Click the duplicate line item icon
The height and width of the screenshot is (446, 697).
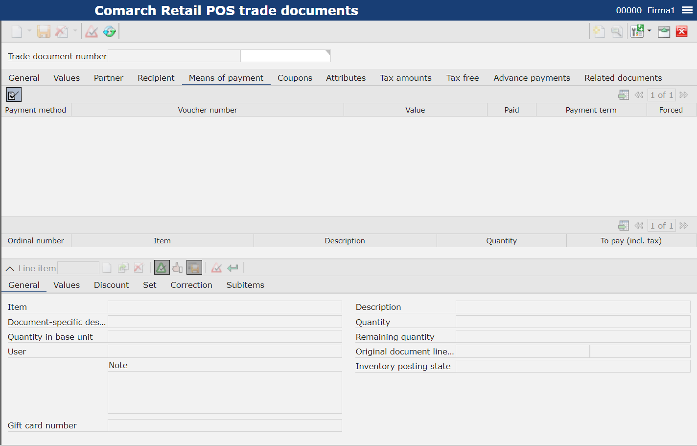pyautogui.click(x=123, y=268)
